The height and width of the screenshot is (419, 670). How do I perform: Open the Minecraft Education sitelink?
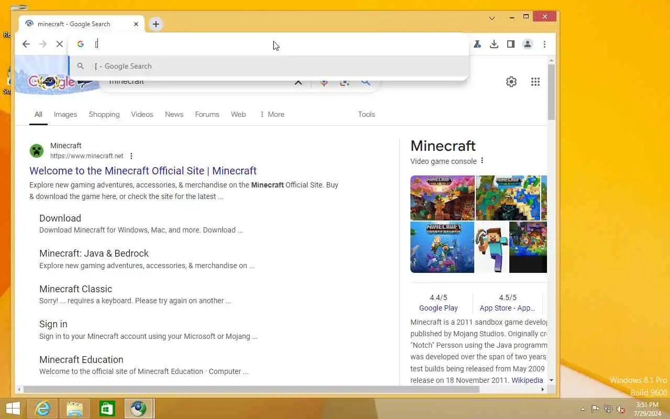tap(81, 360)
